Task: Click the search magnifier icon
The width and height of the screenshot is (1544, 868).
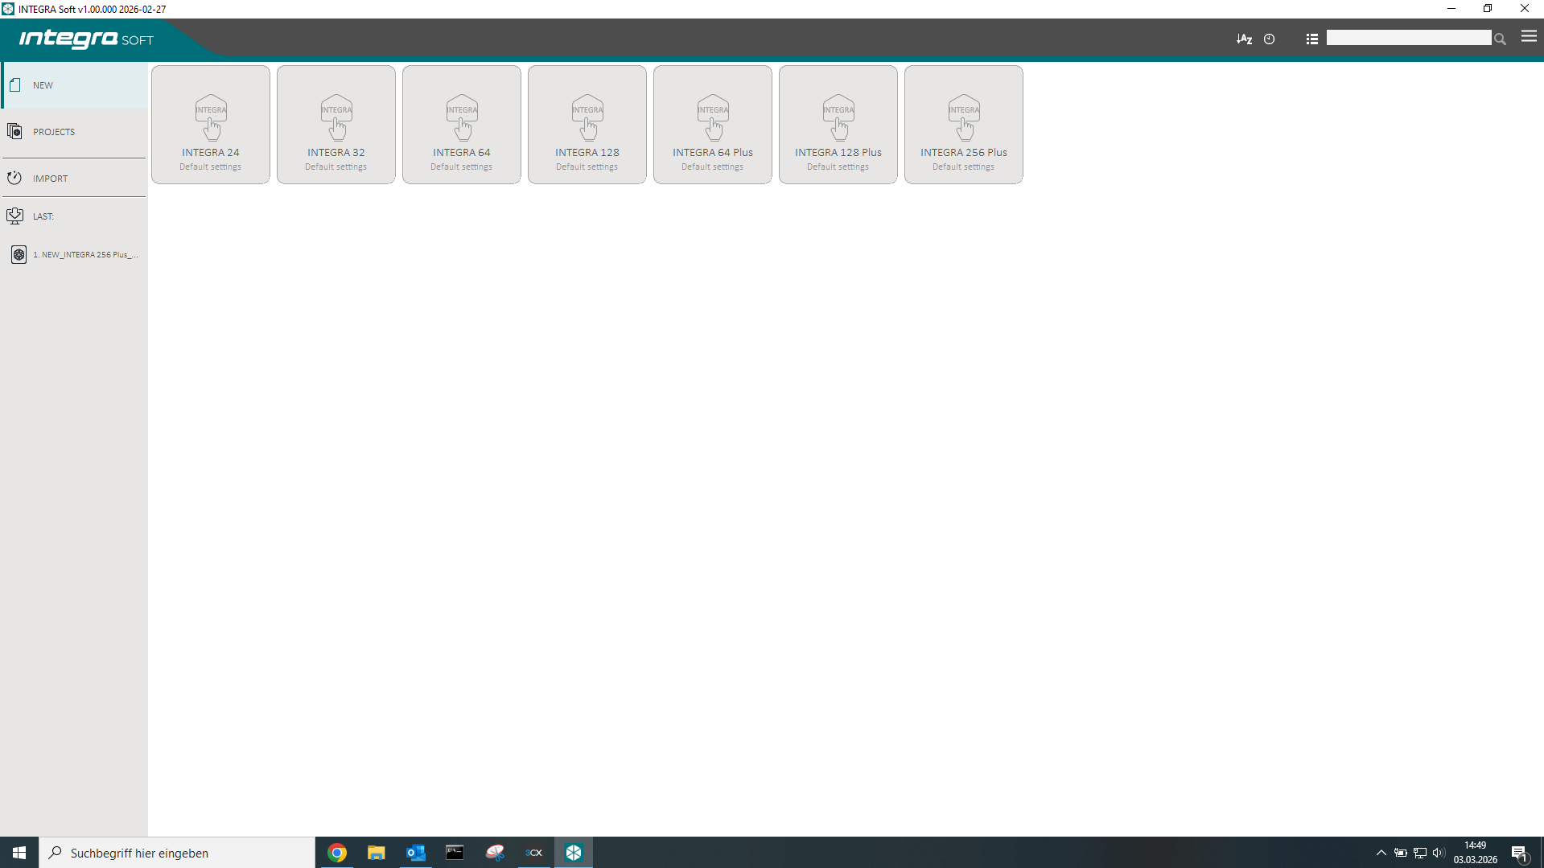Action: pyautogui.click(x=1500, y=39)
